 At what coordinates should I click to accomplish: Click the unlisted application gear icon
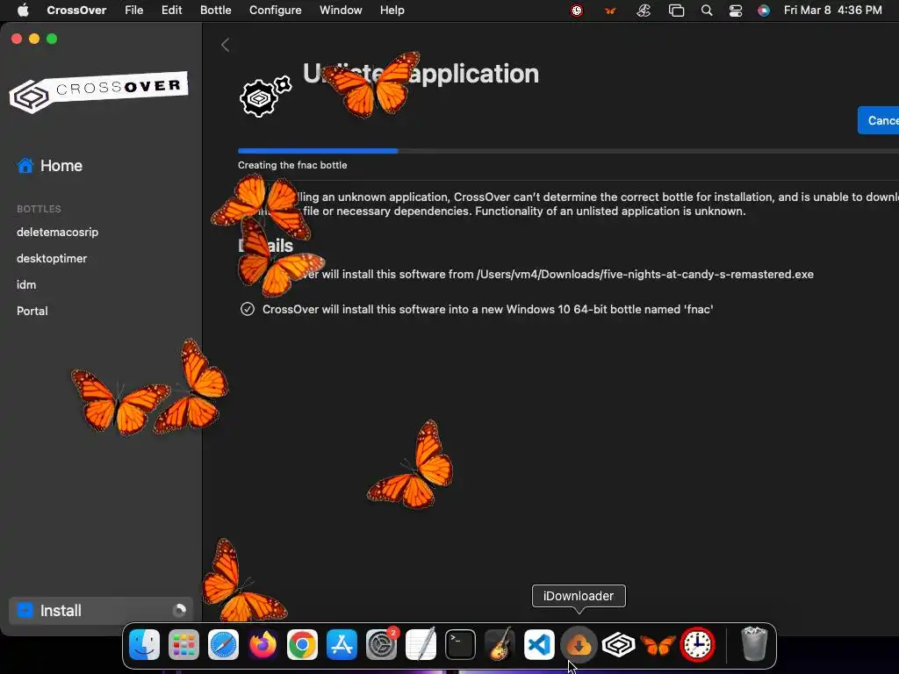coord(265,97)
